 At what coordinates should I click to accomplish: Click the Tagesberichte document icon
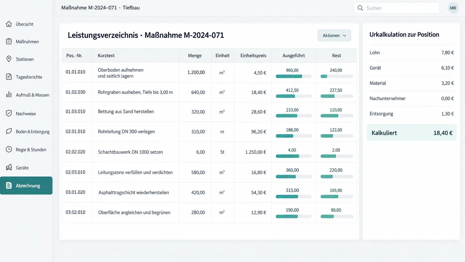point(9,77)
